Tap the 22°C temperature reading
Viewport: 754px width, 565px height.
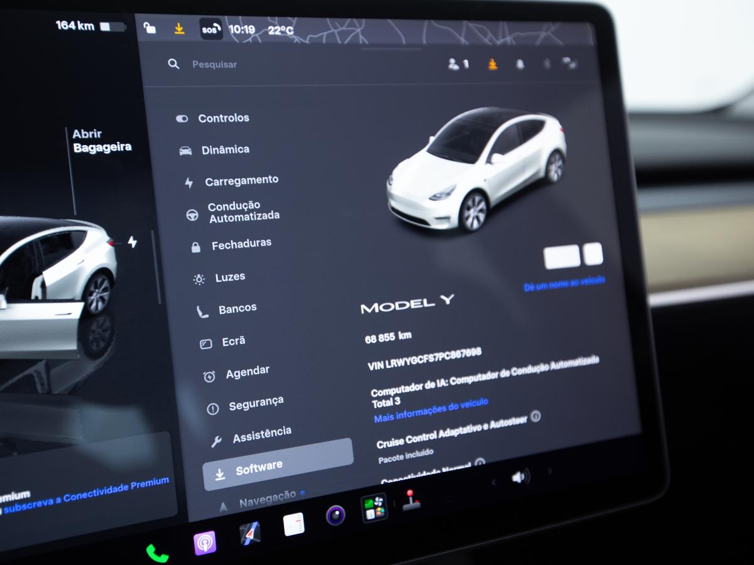click(280, 30)
